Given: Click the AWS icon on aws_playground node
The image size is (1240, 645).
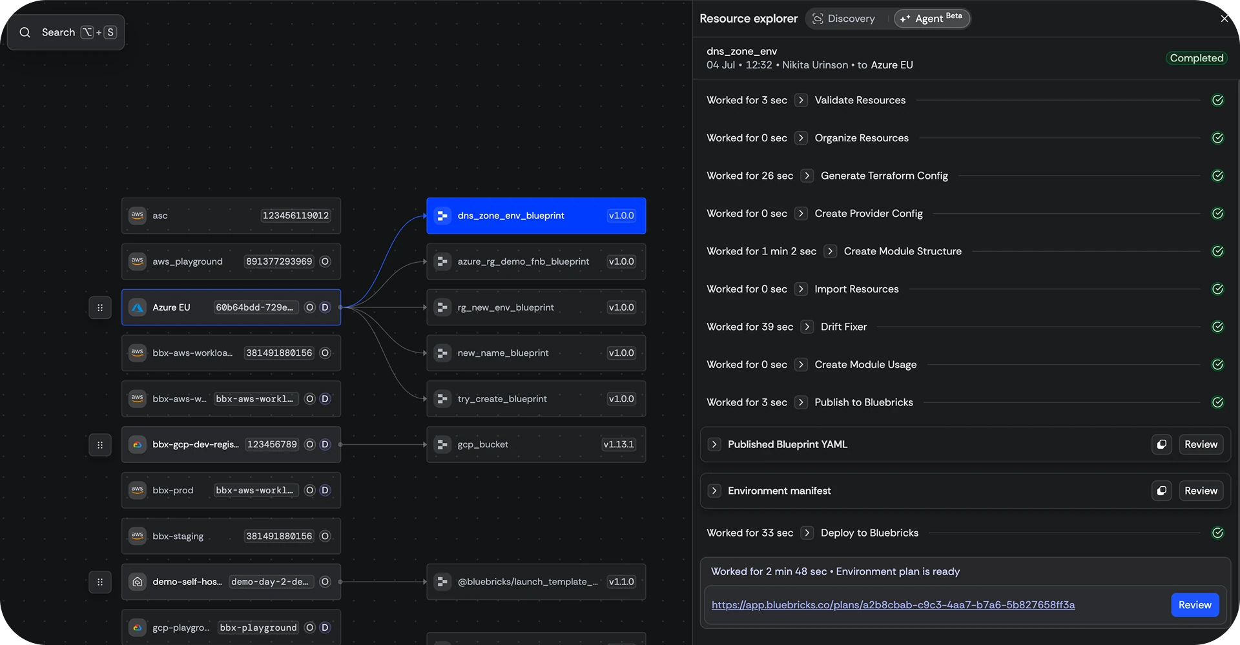Looking at the screenshot, I should click(x=138, y=261).
